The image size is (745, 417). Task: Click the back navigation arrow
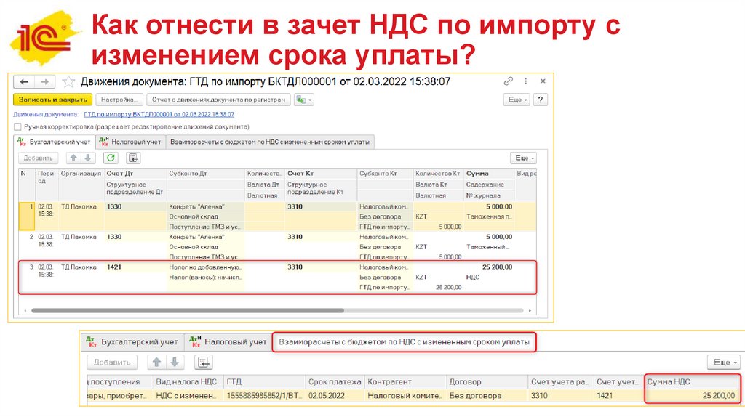(24, 81)
